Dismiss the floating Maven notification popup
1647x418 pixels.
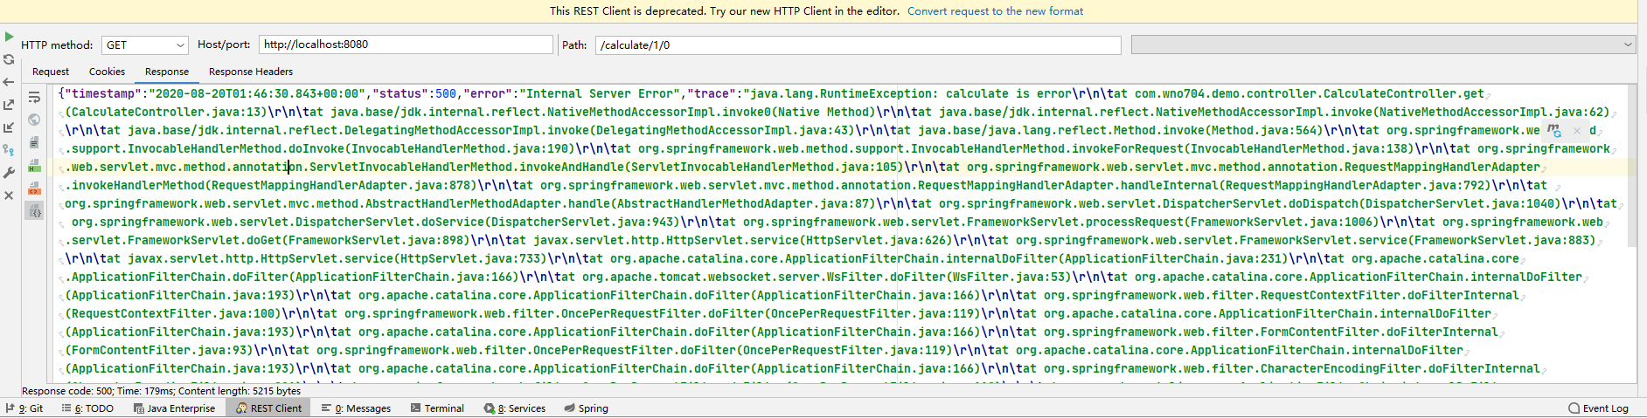[x=1577, y=131]
